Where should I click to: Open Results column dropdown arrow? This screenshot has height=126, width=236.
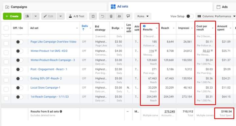tap(157, 28)
